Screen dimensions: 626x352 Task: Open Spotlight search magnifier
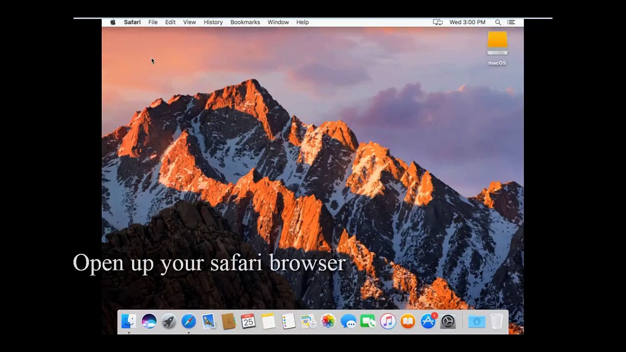[498, 22]
